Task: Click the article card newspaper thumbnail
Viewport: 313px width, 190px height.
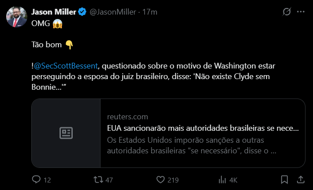Action: (x=66, y=133)
